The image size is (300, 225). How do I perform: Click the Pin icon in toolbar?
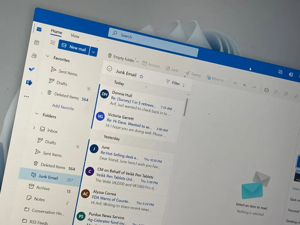[x=296, y=96]
